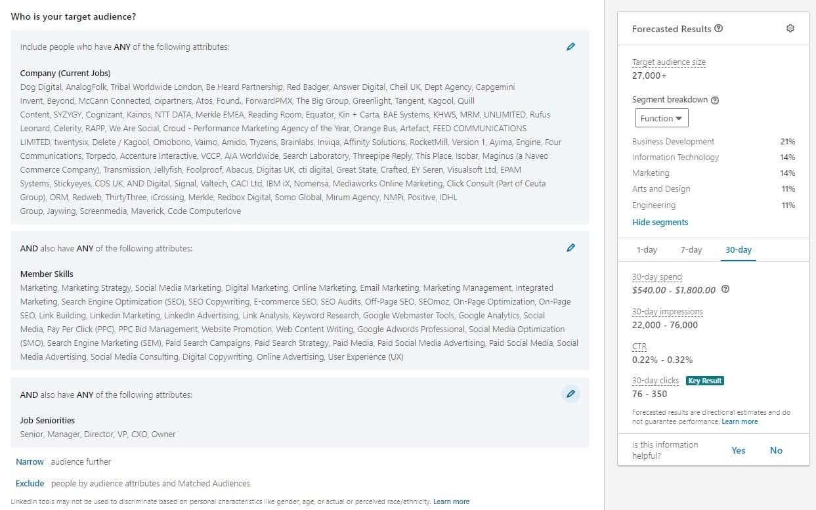Click the 30-day spend help icon
This screenshot has height=510, width=816.
725,289
